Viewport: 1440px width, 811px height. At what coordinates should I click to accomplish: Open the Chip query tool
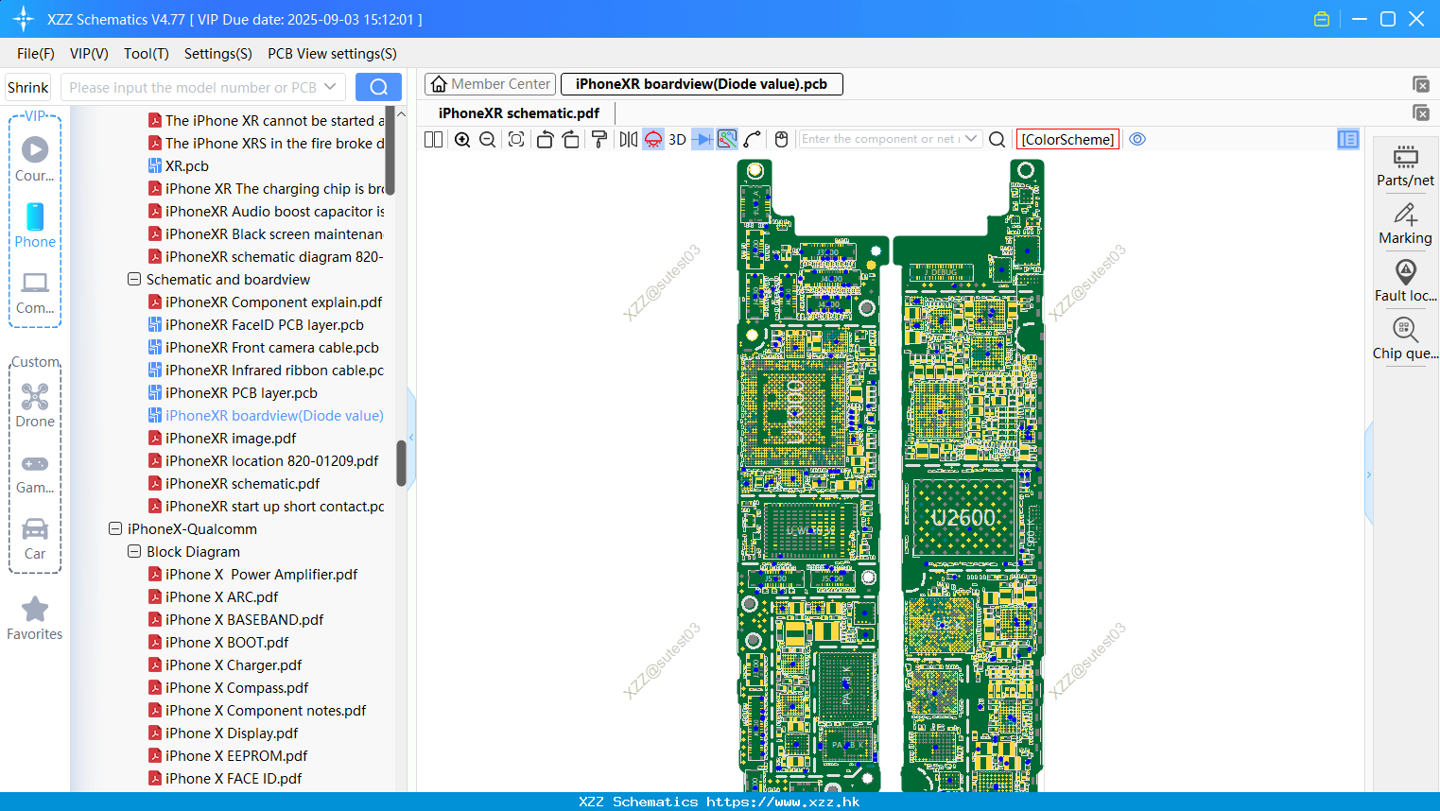point(1405,338)
